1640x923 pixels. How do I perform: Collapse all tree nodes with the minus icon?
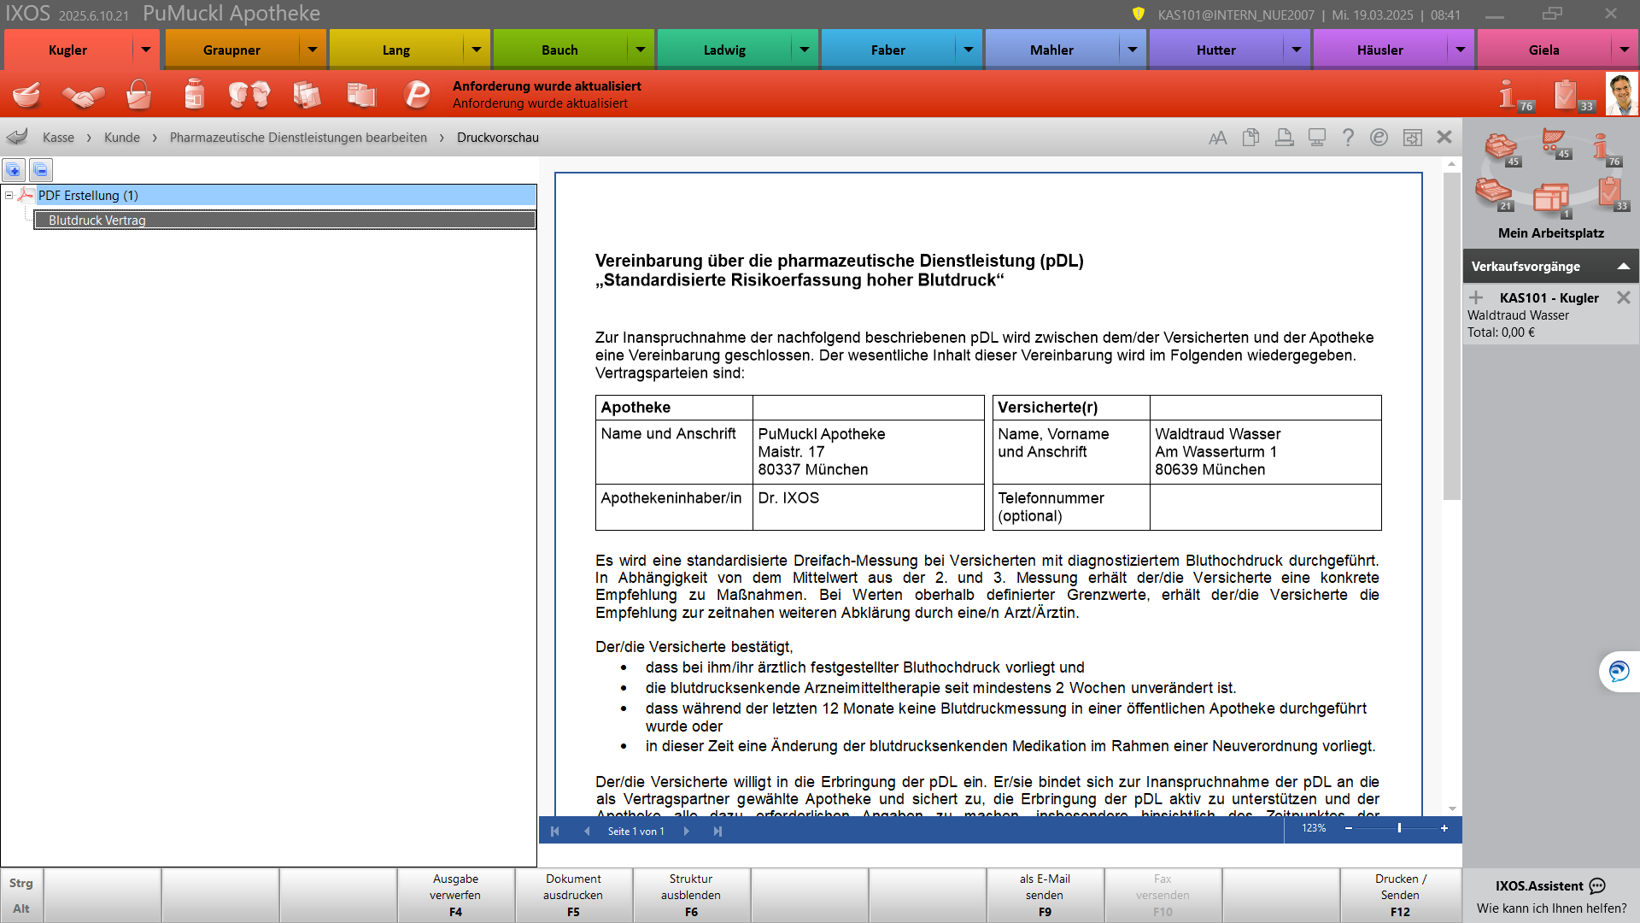pyautogui.click(x=41, y=170)
